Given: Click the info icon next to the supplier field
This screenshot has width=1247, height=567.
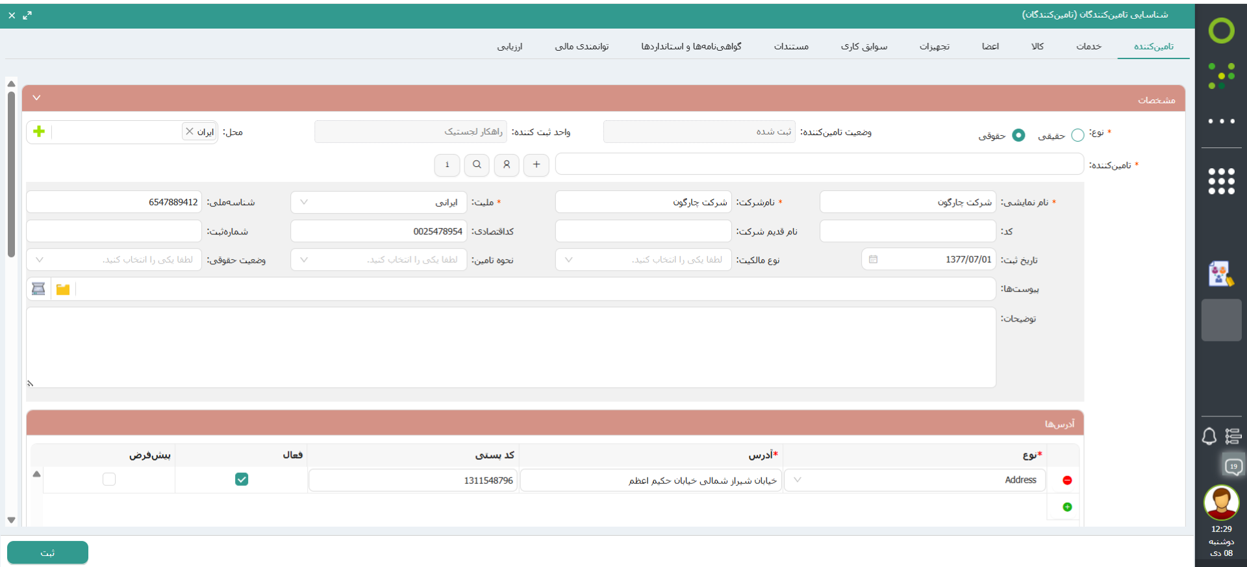Looking at the screenshot, I should [x=447, y=165].
